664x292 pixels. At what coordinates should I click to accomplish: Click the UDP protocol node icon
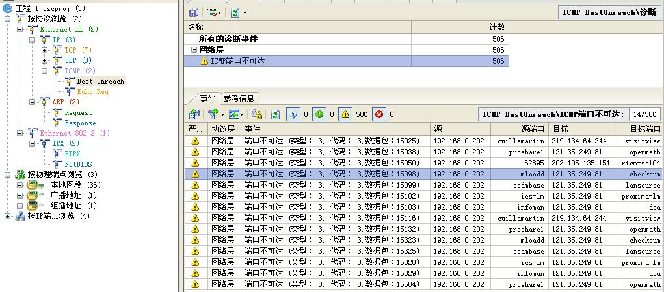coord(58,60)
